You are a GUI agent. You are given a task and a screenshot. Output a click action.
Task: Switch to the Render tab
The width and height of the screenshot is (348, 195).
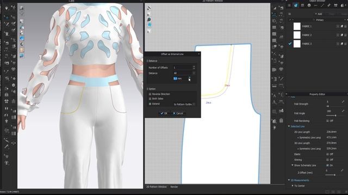(174, 187)
